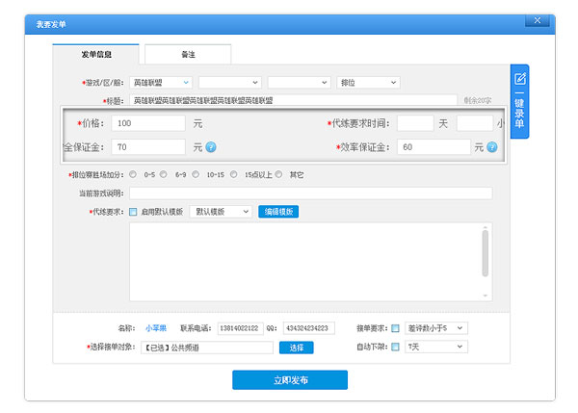The image size is (578, 413).
Task: Open the 英雄联盟 game dropdown
Action: click(x=161, y=83)
